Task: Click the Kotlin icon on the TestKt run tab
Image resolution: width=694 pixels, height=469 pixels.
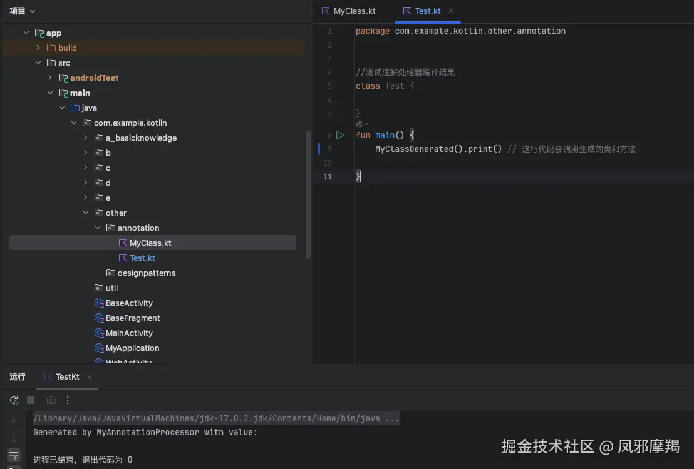Action: click(x=48, y=376)
